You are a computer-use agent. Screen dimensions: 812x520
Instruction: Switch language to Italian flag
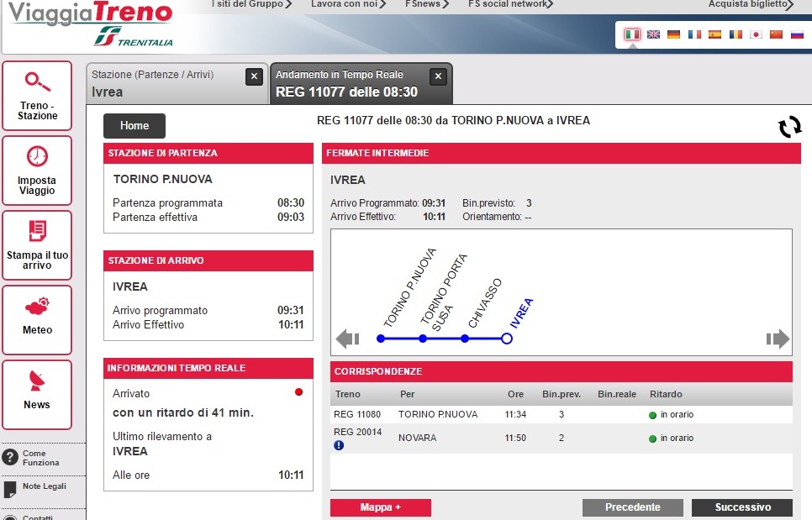[632, 34]
